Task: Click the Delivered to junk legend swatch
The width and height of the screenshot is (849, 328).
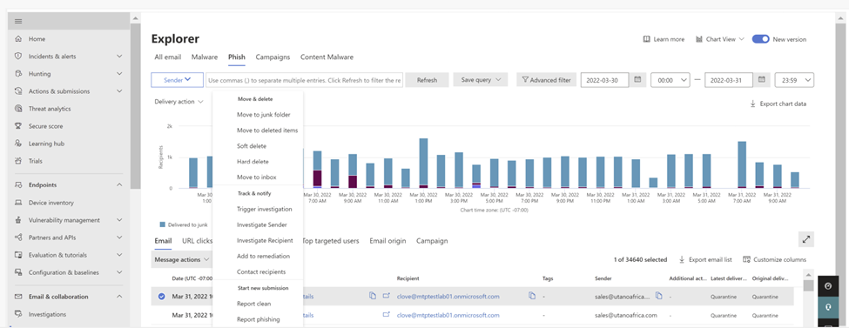Action: 163,224
